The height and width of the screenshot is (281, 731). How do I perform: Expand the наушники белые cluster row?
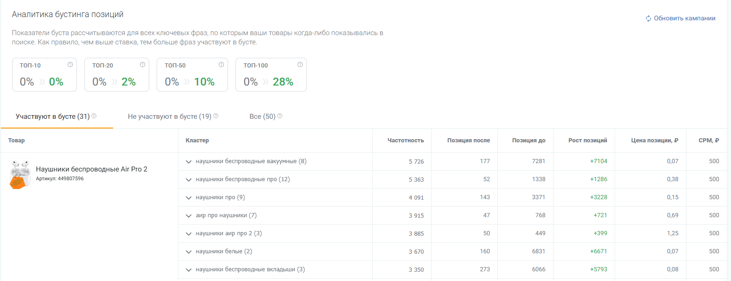point(189,252)
